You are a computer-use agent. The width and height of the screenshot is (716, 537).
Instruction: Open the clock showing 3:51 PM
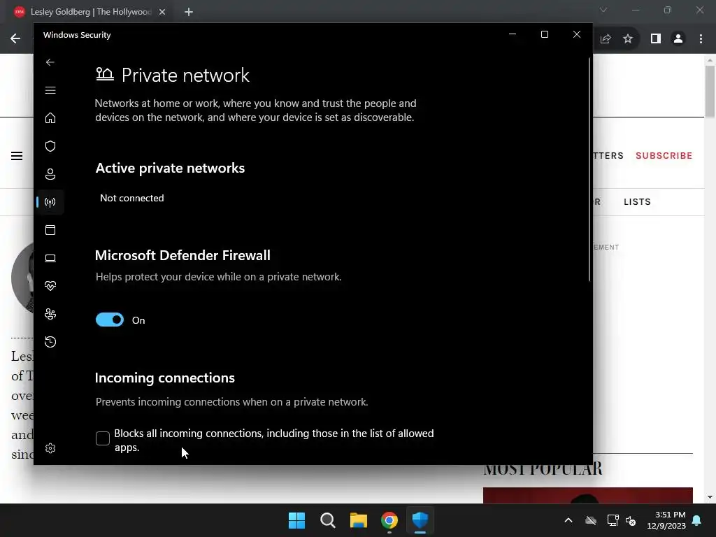coord(666,520)
